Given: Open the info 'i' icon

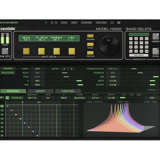Looking at the screenshot, I should pos(112,22).
